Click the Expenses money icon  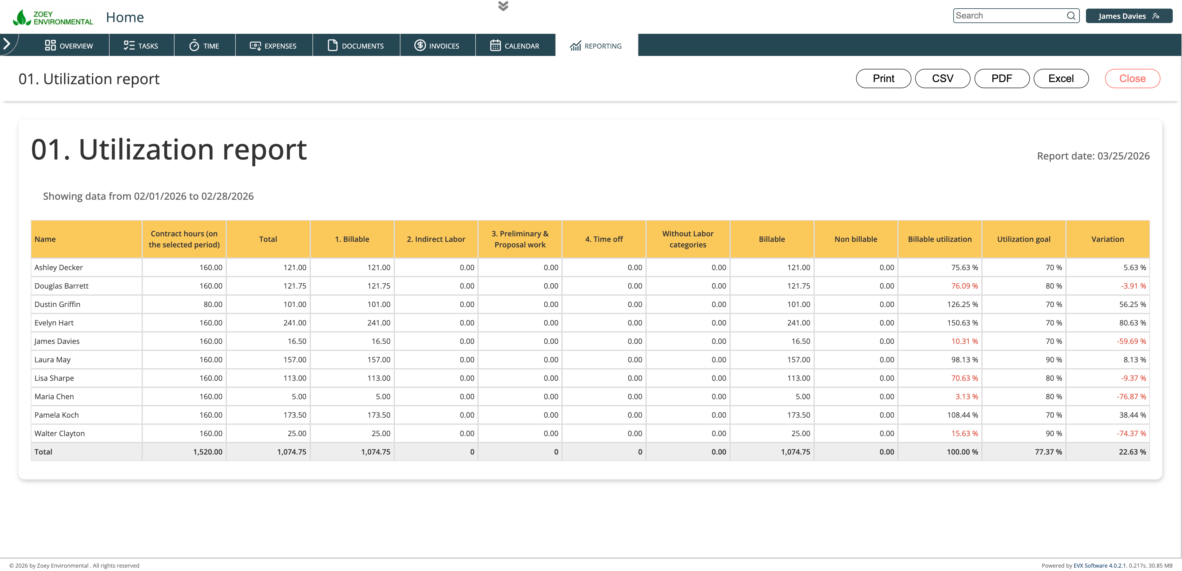pos(255,45)
